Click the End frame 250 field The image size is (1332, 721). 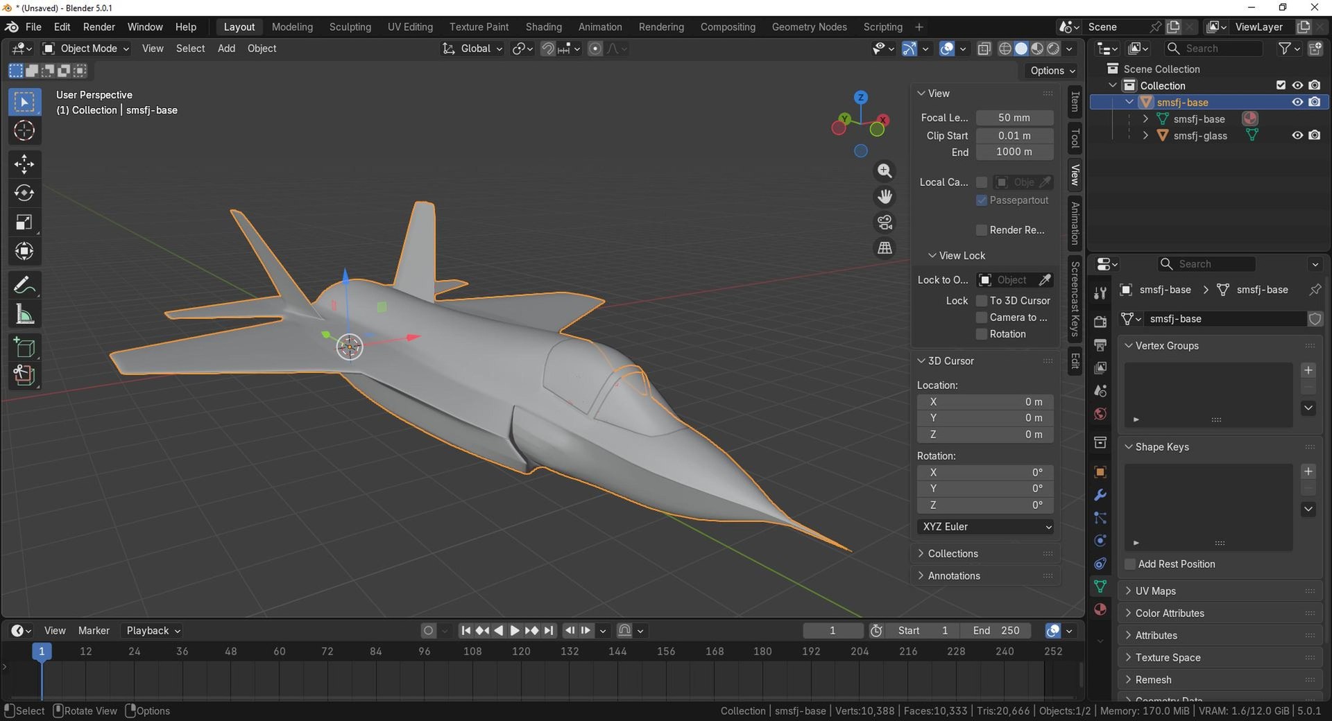(x=996, y=631)
